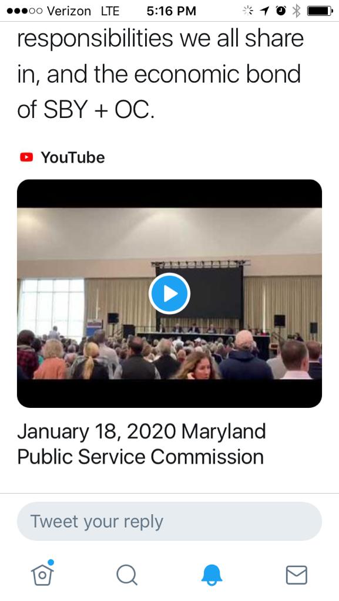The height and width of the screenshot is (601, 339).
Task: Tap the location arrow status icon
Action: 264,11
